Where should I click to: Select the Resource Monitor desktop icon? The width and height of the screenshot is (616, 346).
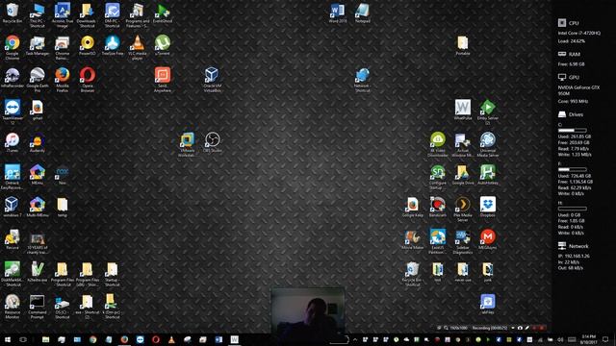[x=13, y=307]
